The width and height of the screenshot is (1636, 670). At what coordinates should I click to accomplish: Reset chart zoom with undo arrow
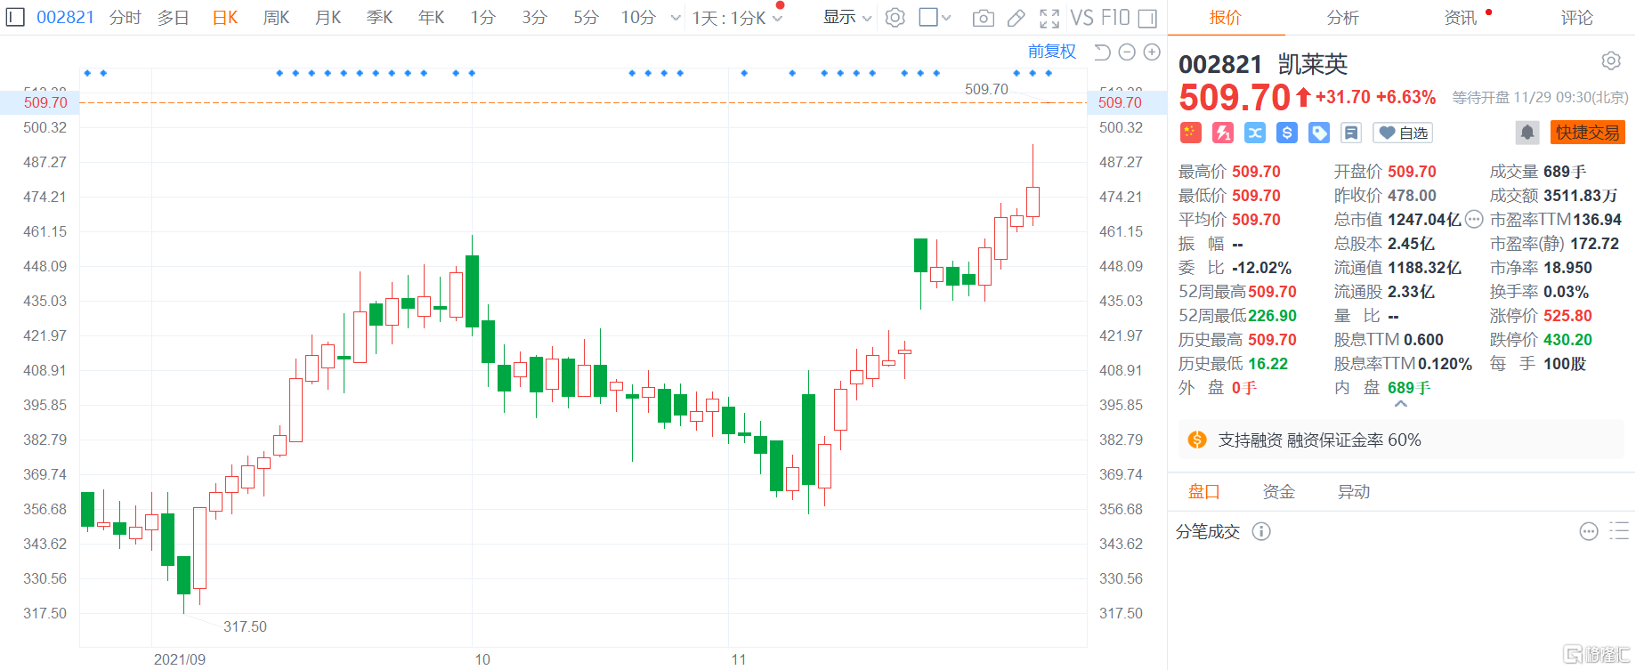(x=1102, y=52)
